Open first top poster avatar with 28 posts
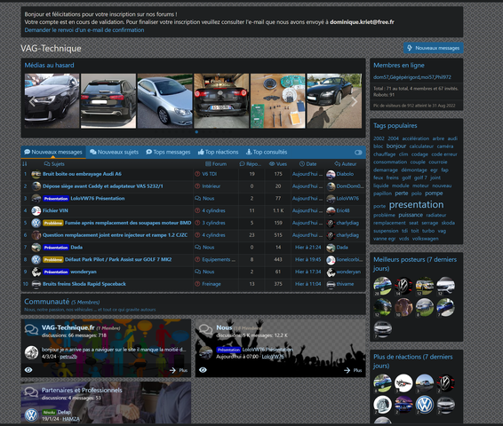Screen dimensions: 503x426 pos(382,286)
